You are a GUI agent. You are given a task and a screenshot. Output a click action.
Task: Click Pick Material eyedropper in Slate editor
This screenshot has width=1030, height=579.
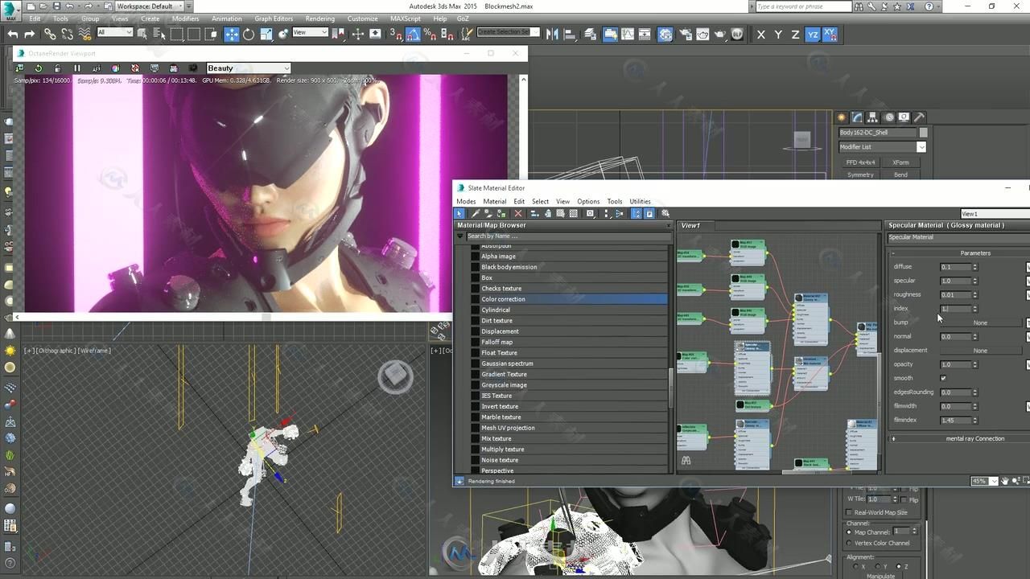coord(476,213)
